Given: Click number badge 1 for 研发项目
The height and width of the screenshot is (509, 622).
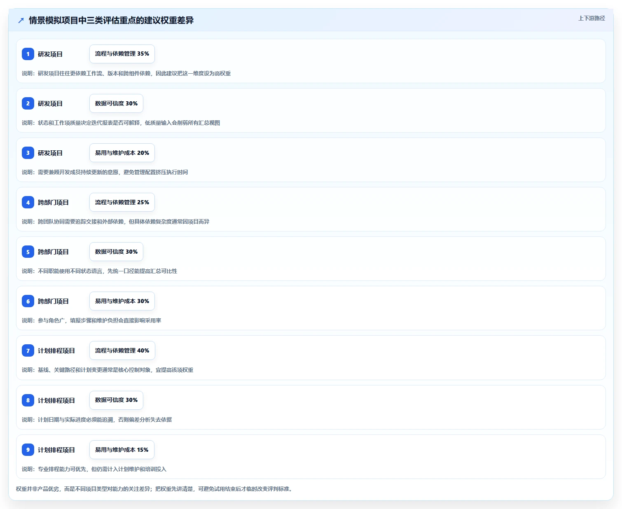Looking at the screenshot, I should coord(28,54).
